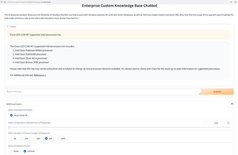Click the Enterprise Custom Knowledge Base Chatbot heading
The height and width of the screenshot is (155, 238).
click(120, 5)
